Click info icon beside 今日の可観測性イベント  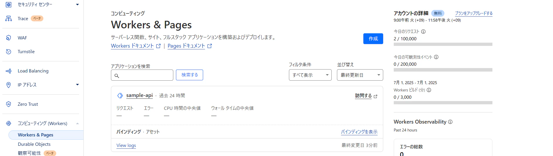(436, 57)
